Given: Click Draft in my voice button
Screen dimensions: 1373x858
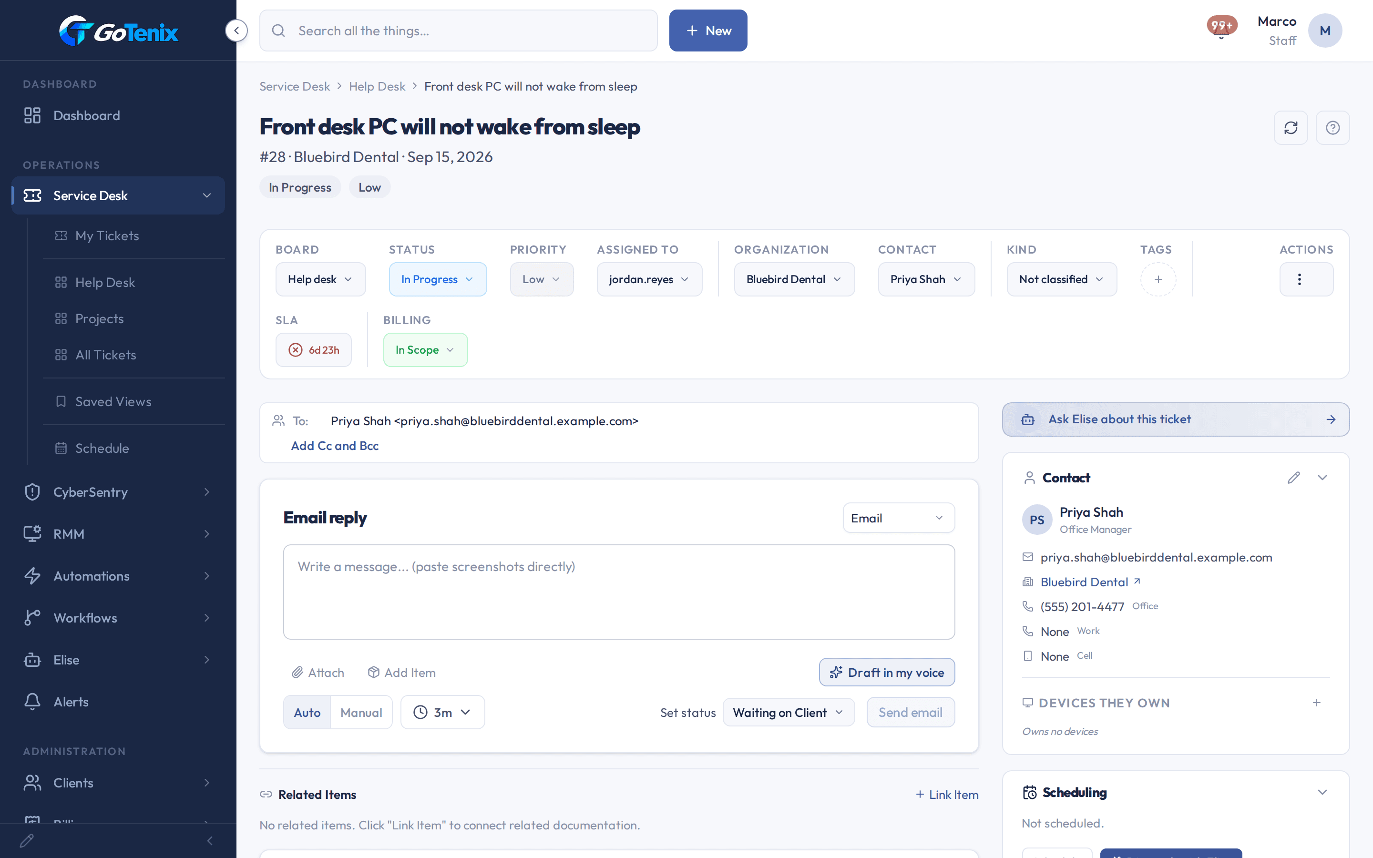Looking at the screenshot, I should click(x=887, y=673).
